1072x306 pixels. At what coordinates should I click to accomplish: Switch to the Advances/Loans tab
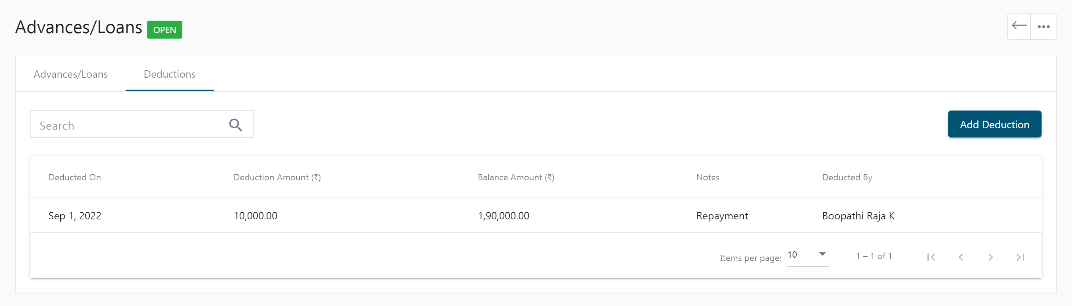pos(71,74)
